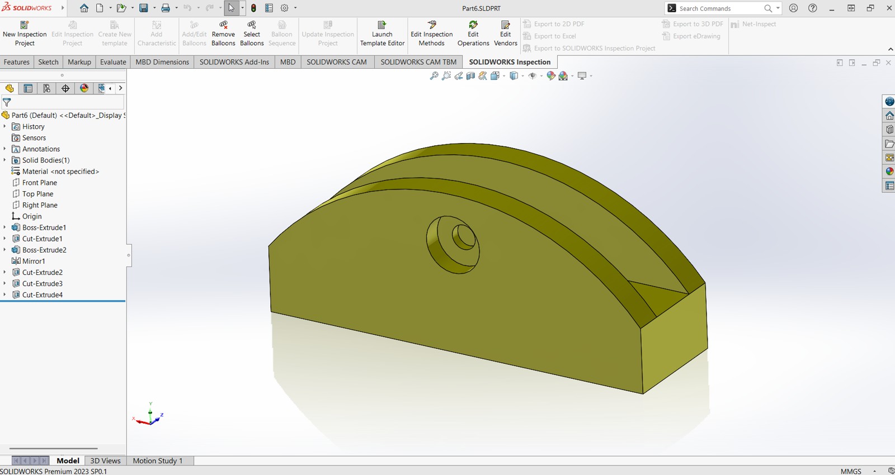Click New Inspection Project button
895x475 pixels.
(x=25, y=34)
